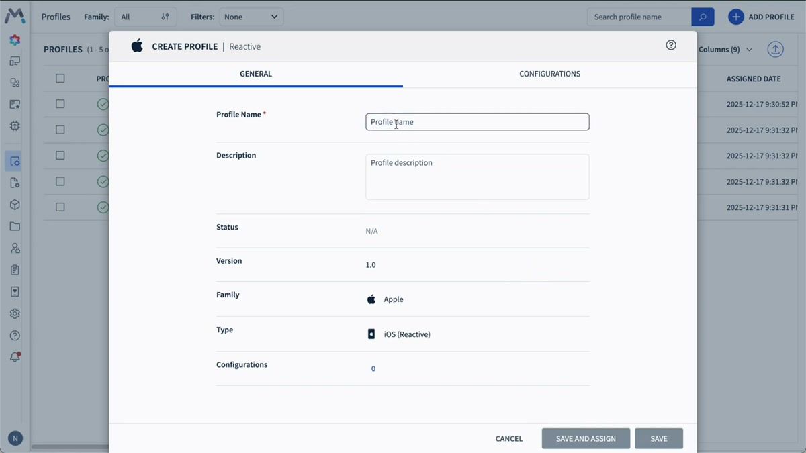This screenshot has height=453, width=806.
Task: Select the highlighted Profiles sidebar icon
Action: [x=15, y=161]
